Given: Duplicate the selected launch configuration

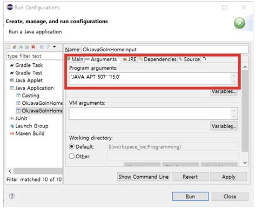Looking at the screenshot, I should tap(27, 47).
